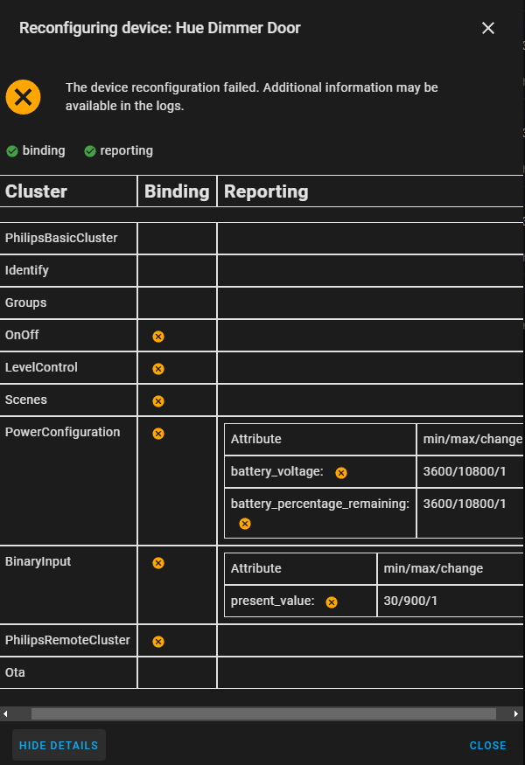
Task: Click the horizontal scrollbar right arrow
Action: coord(517,713)
